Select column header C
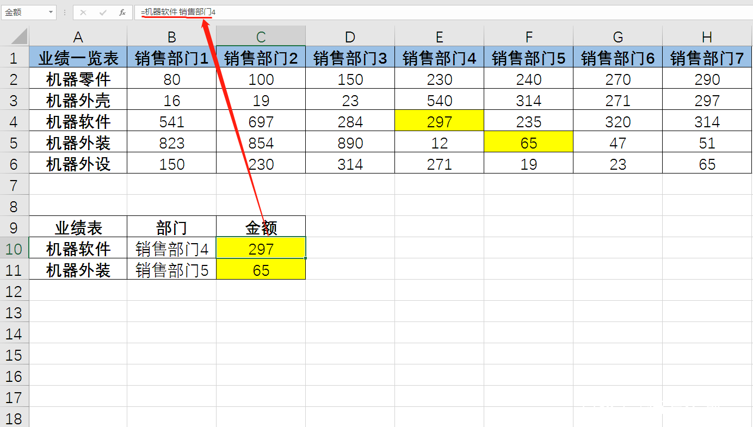This screenshot has width=753, height=427. tap(261, 35)
